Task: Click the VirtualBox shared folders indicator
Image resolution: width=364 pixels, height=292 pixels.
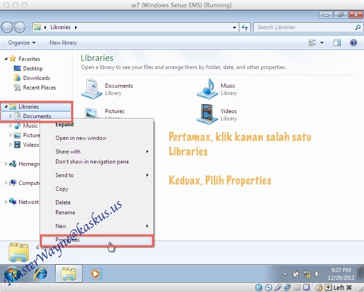Action: coord(297,287)
